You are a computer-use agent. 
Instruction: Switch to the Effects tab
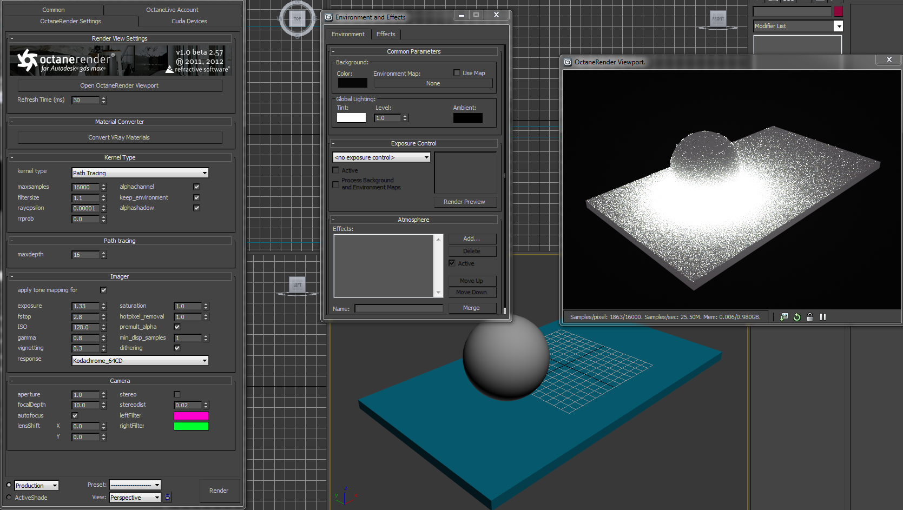pyautogui.click(x=386, y=34)
